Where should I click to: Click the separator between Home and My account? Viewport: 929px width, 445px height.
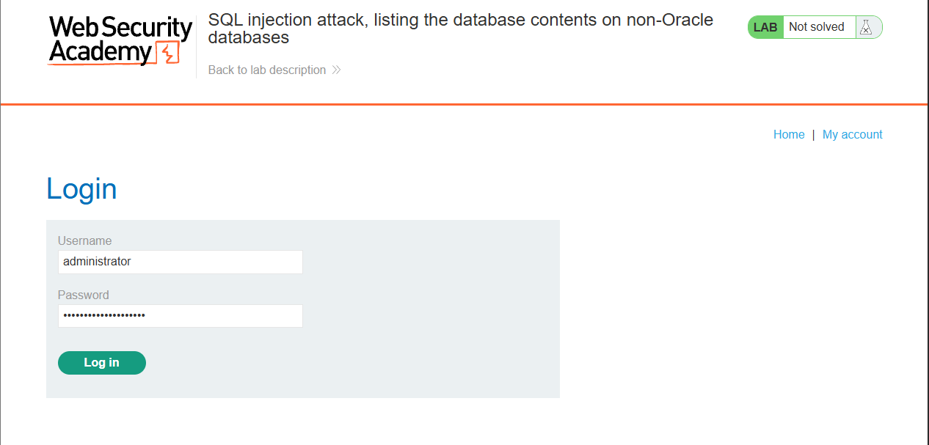click(x=814, y=135)
